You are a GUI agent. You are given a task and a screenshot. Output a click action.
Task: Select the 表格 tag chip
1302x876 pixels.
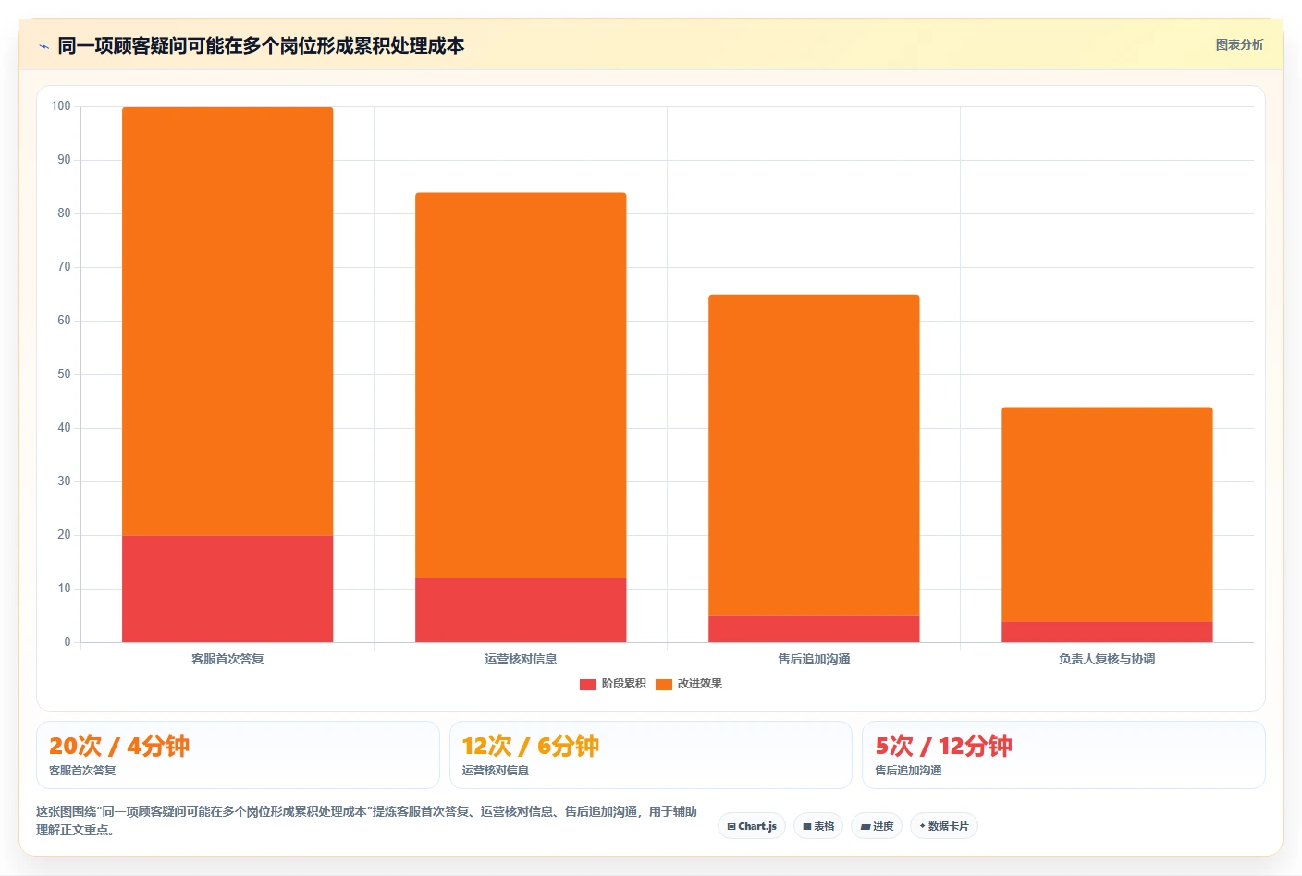coord(818,826)
